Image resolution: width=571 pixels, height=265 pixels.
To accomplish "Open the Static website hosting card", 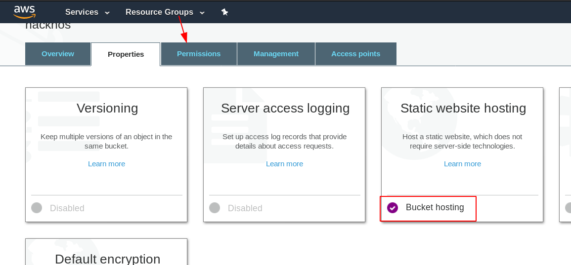I will [x=462, y=154].
